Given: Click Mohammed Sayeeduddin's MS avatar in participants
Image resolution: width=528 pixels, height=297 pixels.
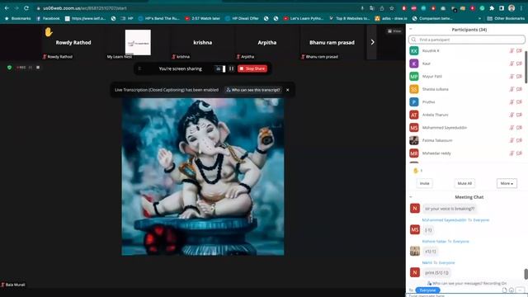Looking at the screenshot, I should pos(414,128).
